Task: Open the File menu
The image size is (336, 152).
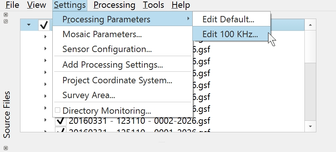Action: coord(13,5)
